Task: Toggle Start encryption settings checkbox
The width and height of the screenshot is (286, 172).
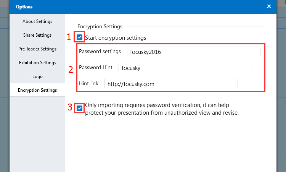Action: coord(79,37)
